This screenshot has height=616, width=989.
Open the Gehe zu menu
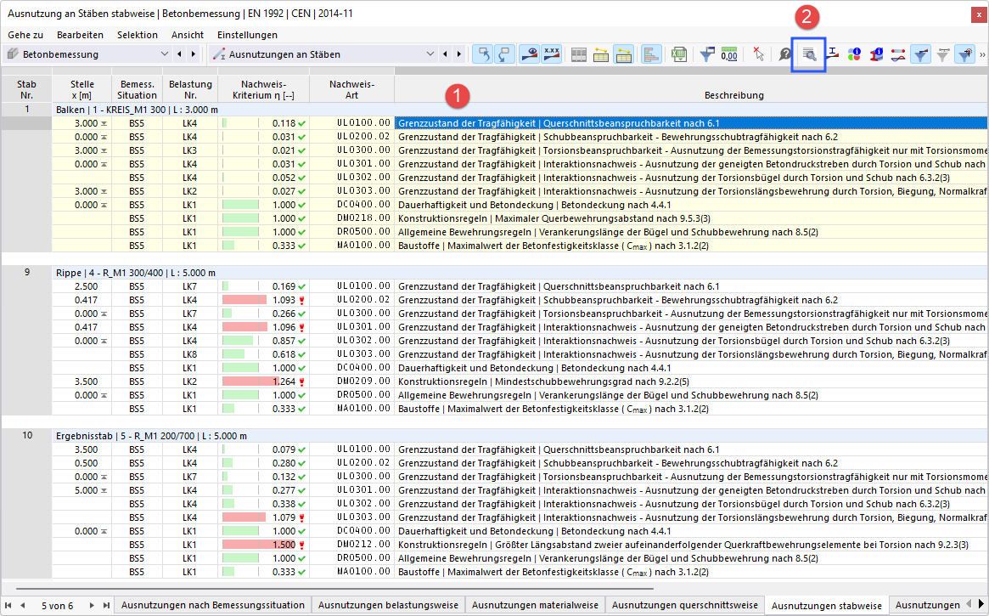point(25,35)
